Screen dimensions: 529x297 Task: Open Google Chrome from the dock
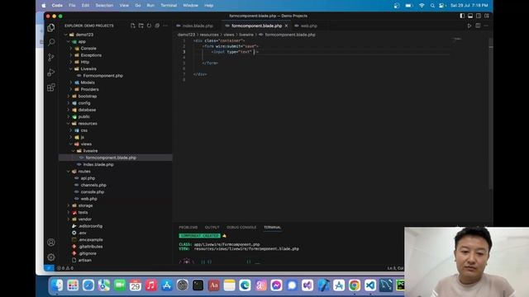355,285
